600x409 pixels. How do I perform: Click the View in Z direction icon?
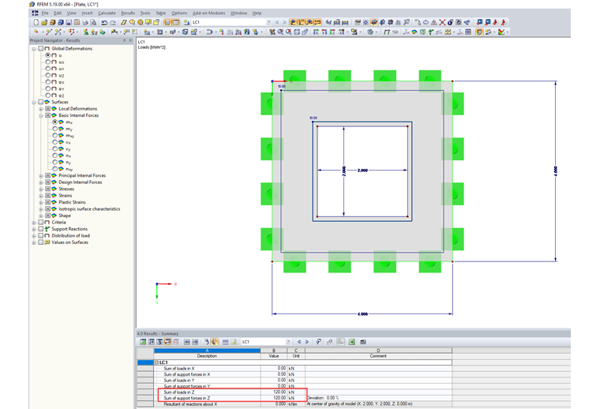click(332, 32)
